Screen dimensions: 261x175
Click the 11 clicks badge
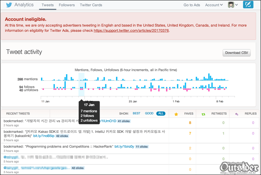pos(142,146)
